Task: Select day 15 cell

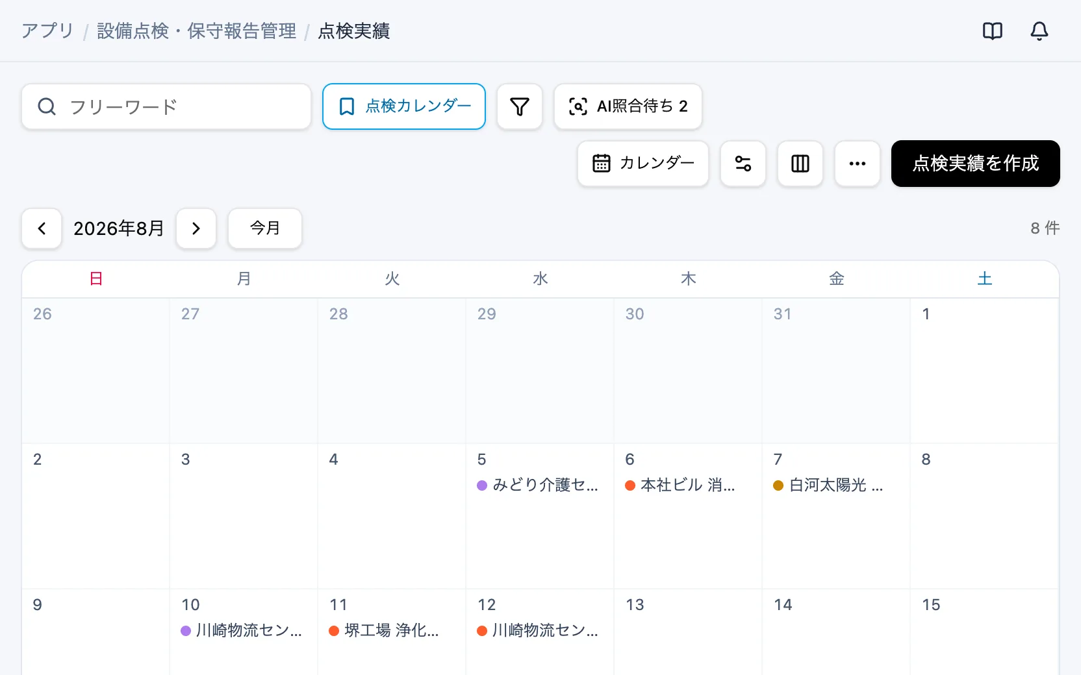Action: coord(984,632)
